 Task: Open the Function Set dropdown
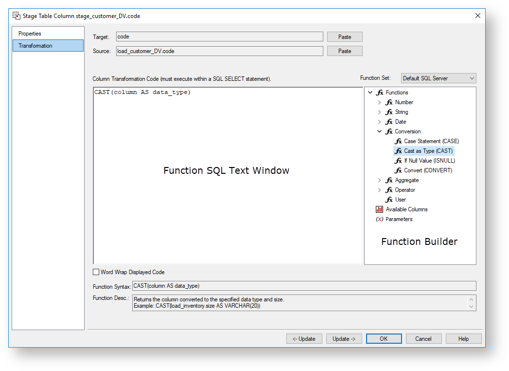439,78
